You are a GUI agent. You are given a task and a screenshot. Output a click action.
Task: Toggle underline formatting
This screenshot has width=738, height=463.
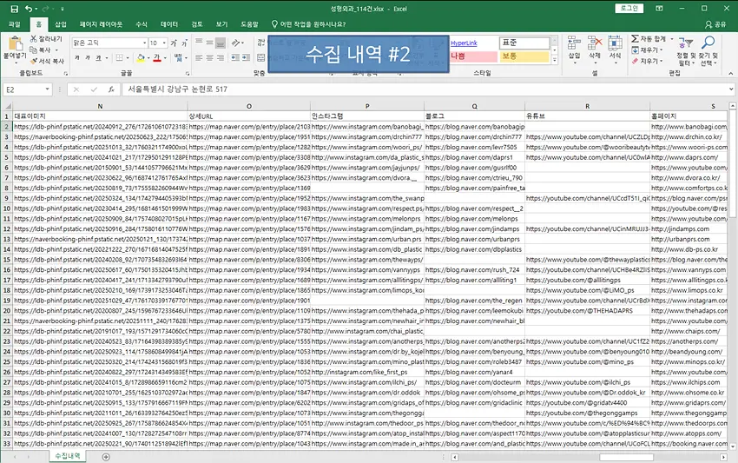point(98,58)
